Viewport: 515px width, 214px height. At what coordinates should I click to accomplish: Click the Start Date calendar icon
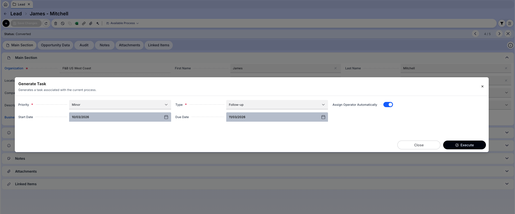pos(166,117)
